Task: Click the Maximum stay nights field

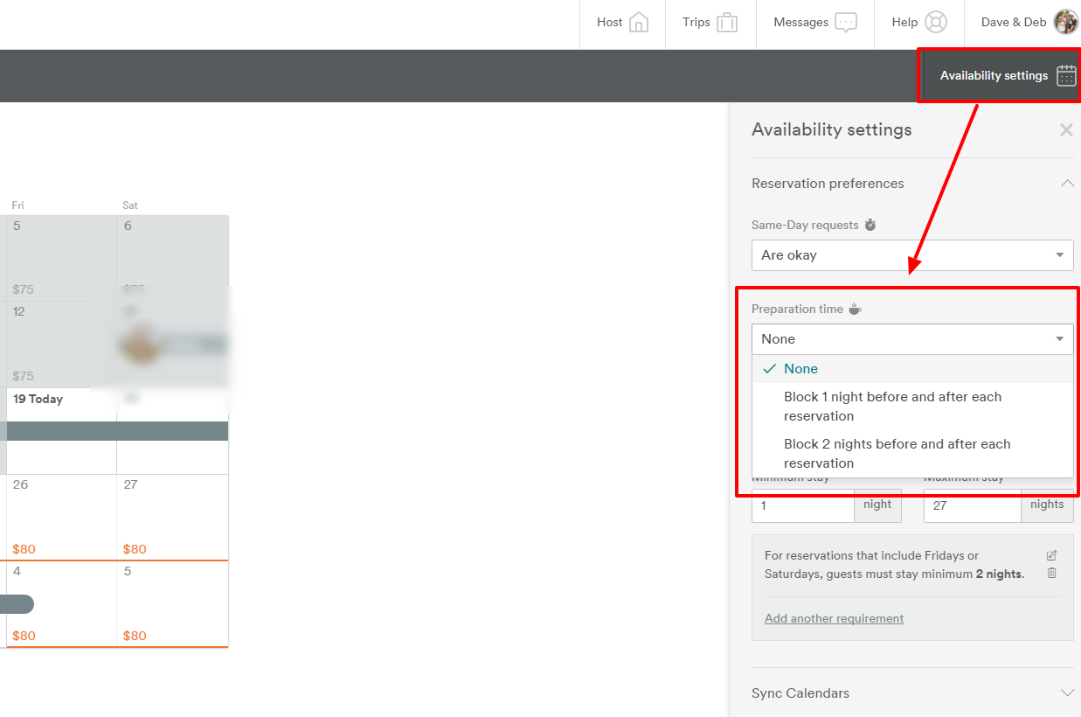Action: 972,505
